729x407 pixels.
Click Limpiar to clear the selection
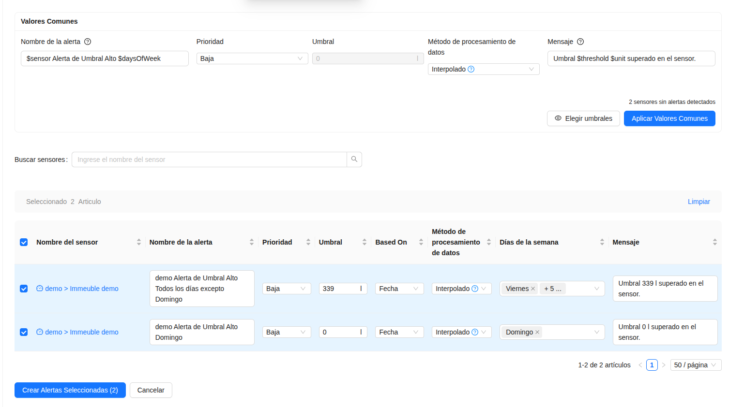click(x=699, y=202)
